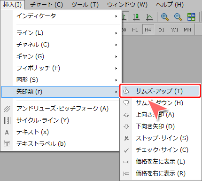Click the Andrews pitchfork slanted lines icon
The height and width of the screenshot is (181, 202).
[7, 109]
